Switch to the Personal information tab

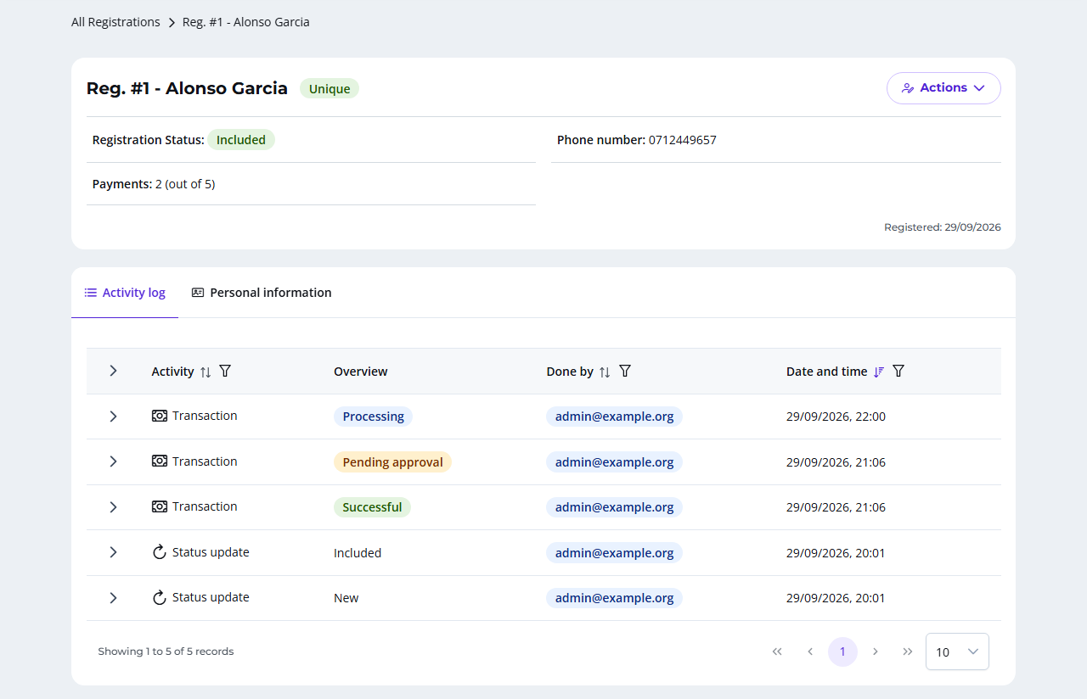coord(262,293)
